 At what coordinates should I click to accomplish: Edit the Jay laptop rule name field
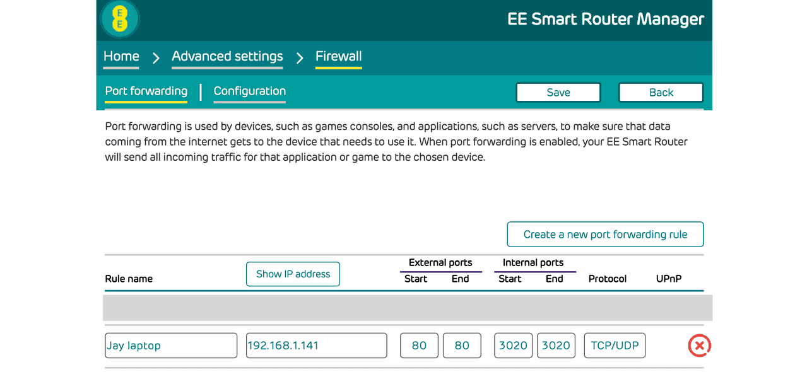click(170, 345)
